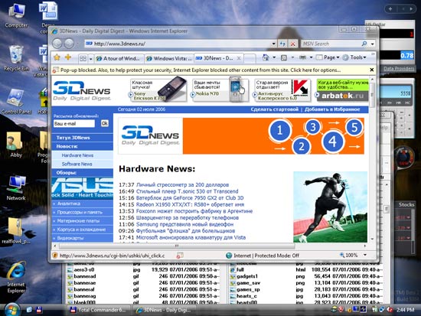This screenshot has height=316, width=421.
Task: Click the pop-up blocked status bar icon
Action: pos(179,256)
